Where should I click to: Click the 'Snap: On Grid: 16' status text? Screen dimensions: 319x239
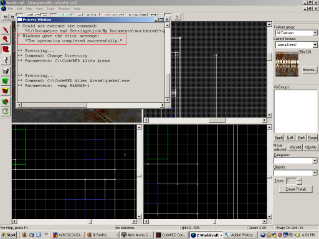pyautogui.click(x=290, y=228)
